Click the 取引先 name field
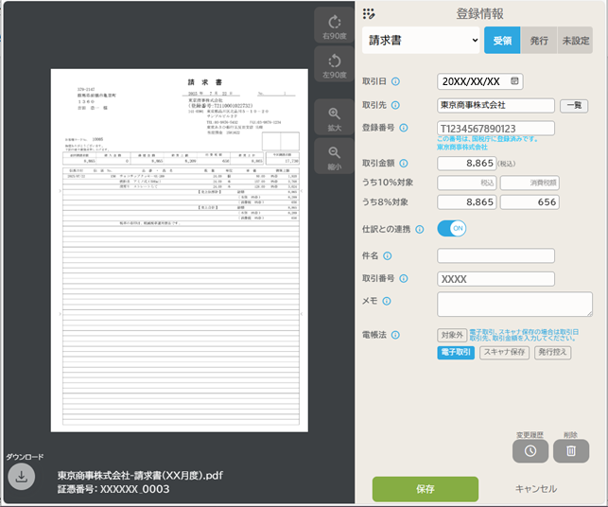Viewport: 608px width, 507px height. (x=495, y=106)
